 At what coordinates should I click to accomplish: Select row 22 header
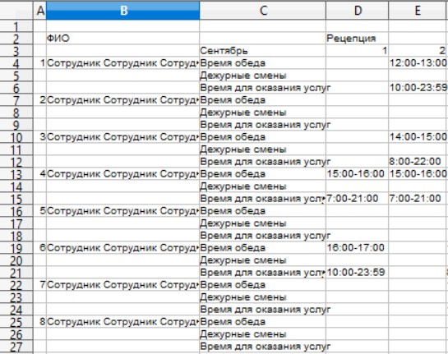[x=16, y=285]
